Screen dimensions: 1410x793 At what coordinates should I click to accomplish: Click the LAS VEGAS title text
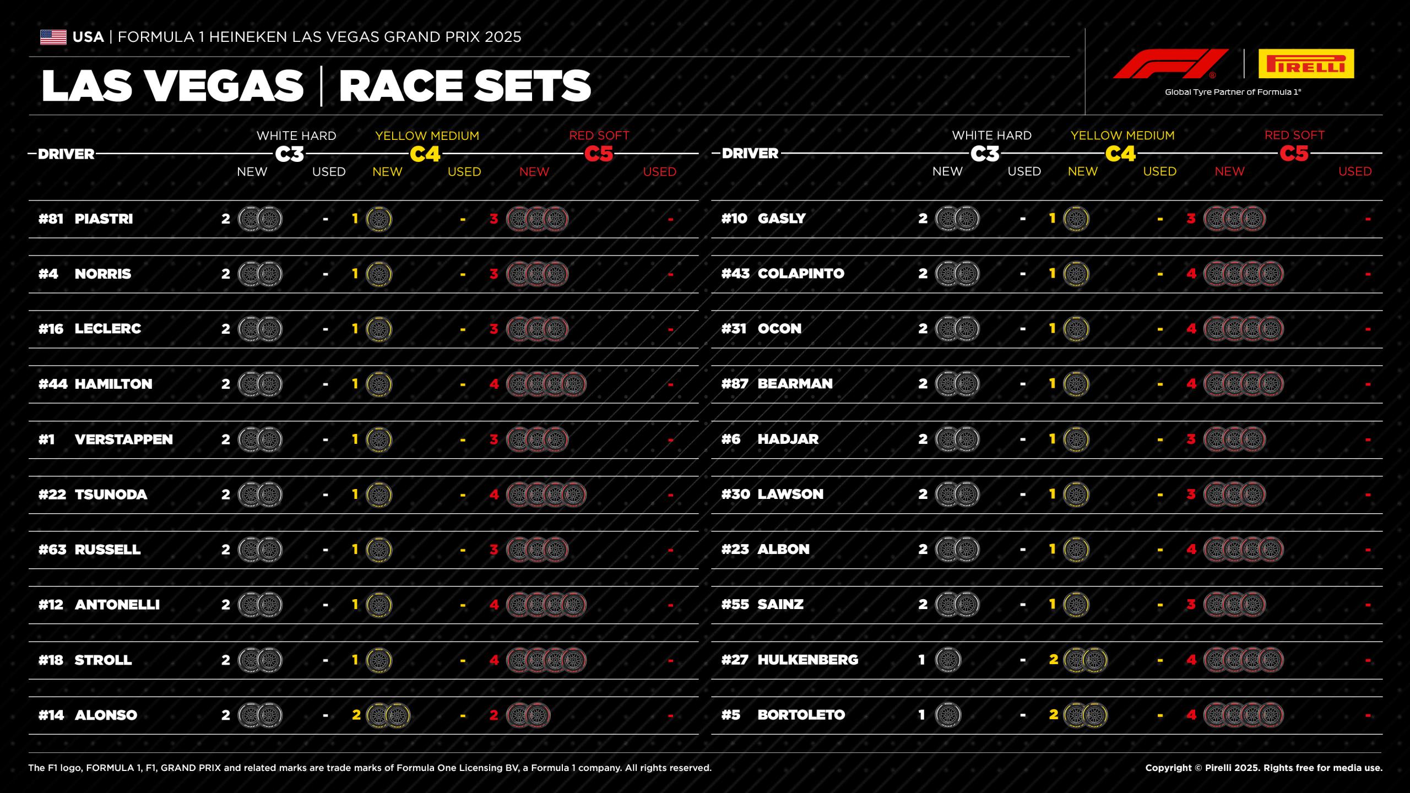pyautogui.click(x=172, y=86)
